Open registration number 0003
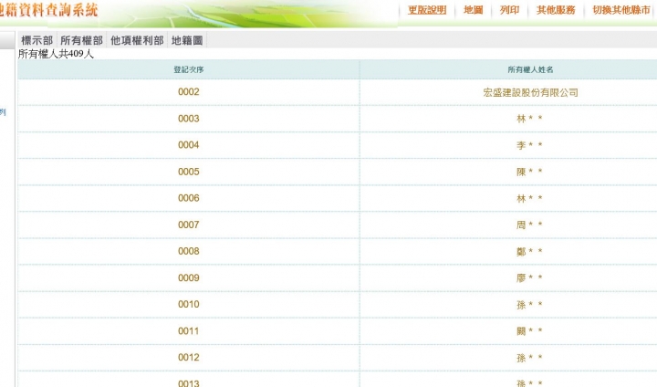 point(189,119)
